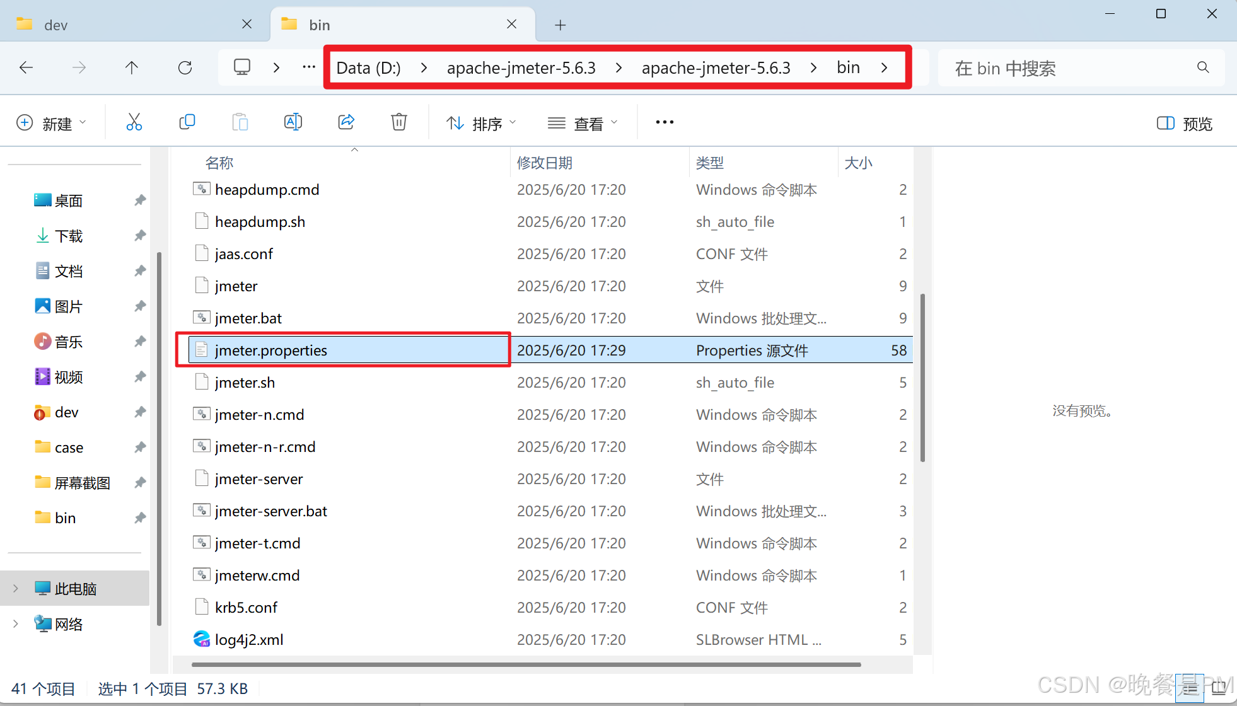Go up one folder level

click(x=131, y=67)
